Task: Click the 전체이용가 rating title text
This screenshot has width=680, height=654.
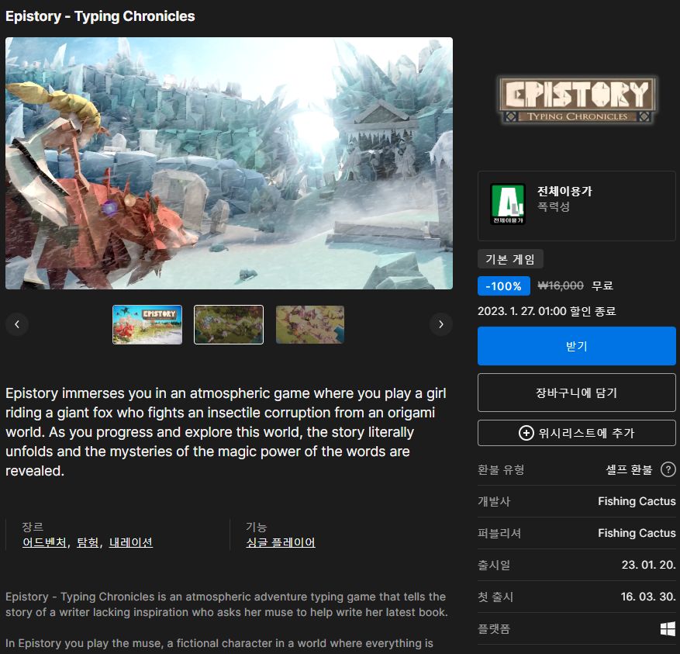Action: [x=564, y=191]
